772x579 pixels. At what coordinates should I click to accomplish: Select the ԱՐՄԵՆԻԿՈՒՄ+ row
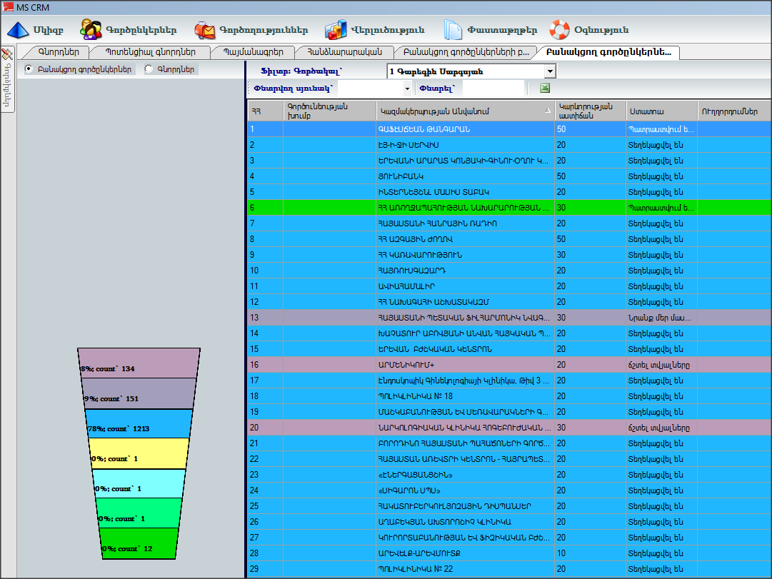pos(510,365)
